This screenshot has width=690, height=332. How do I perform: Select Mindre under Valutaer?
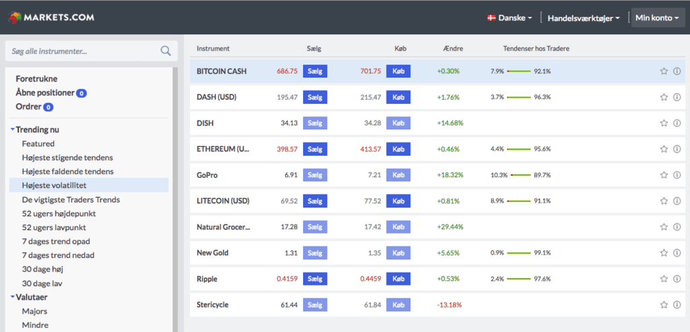[x=35, y=325]
